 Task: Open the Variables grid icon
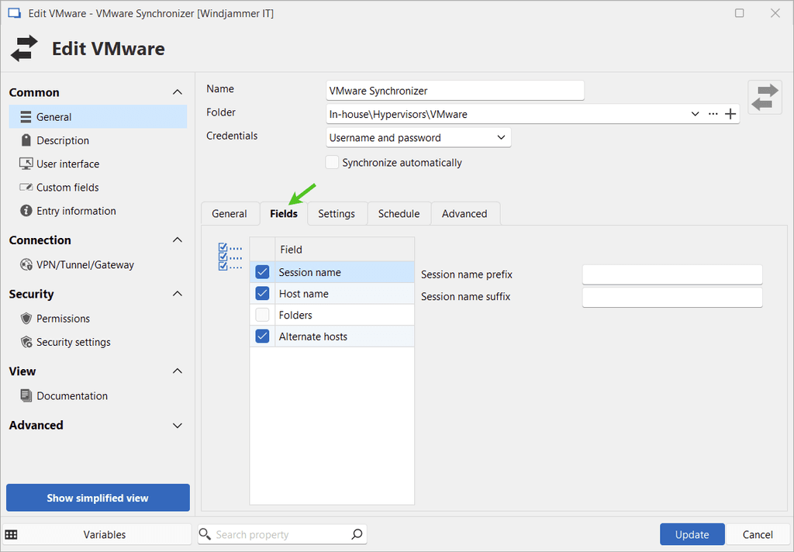pyautogui.click(x=11, y=534)
